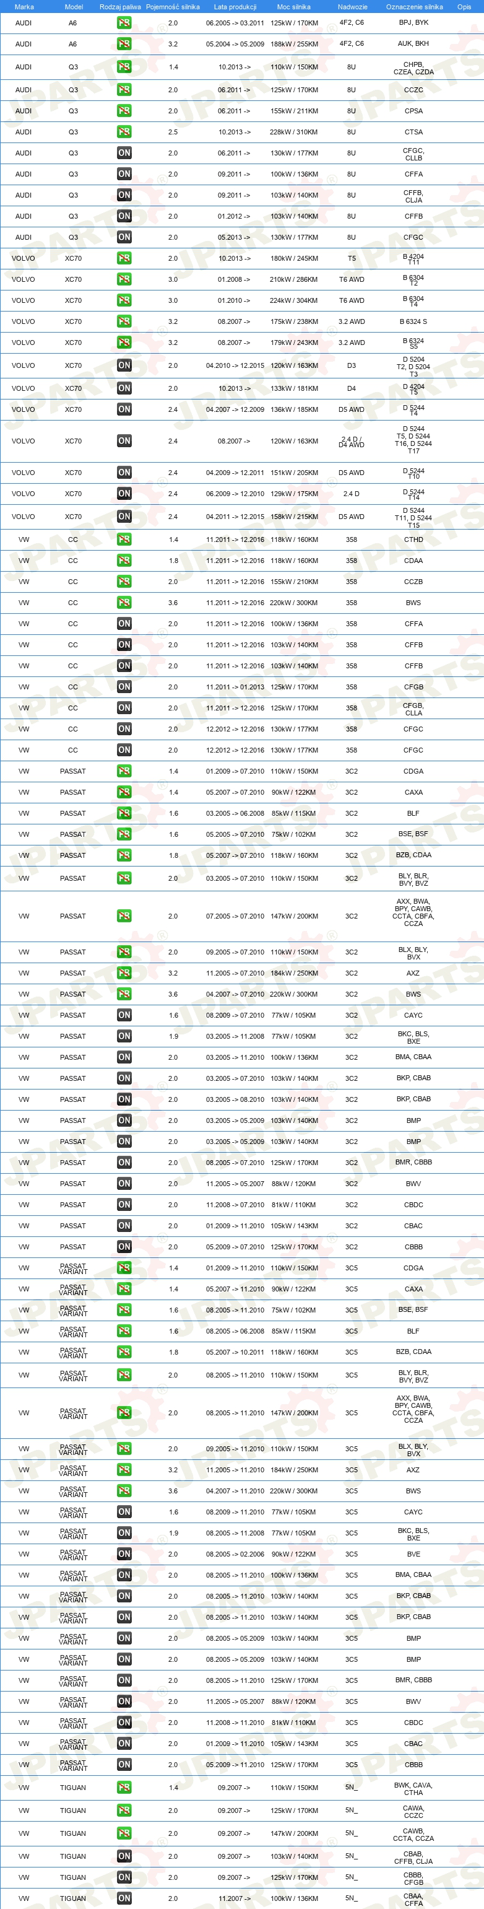Click the ON diesel icon in the Audi Q3 CFGC, CLLB row
The width and height of the screenshot is (484, 1909).
pyautogui.click(x=124, y=152)
